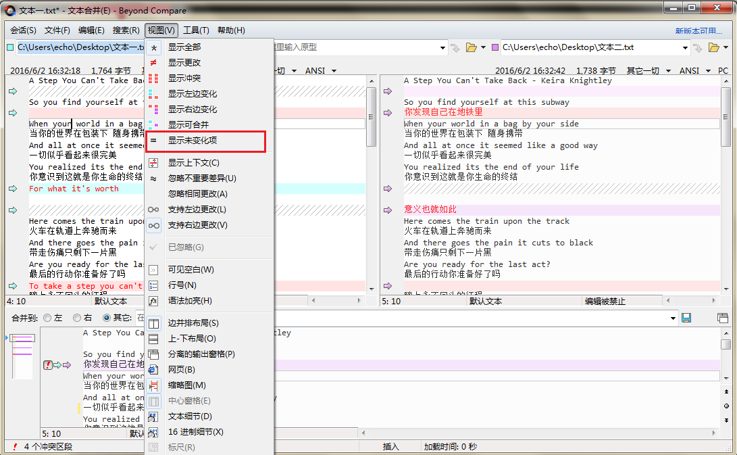The width and height of the screenshot is (737, 455).
Task: Open the file path dropdown for 文本二.txt
Action: click(x=685, y=48)
